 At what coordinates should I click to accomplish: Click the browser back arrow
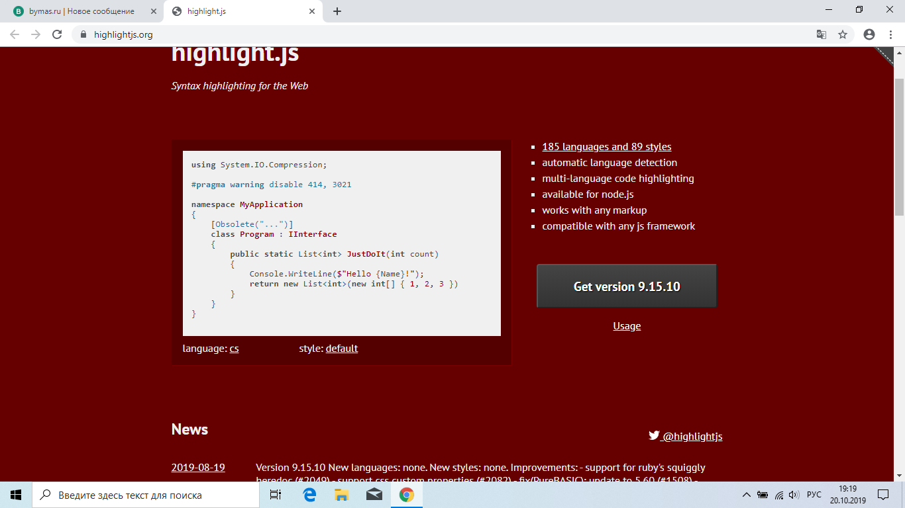[x=15, y=34]
